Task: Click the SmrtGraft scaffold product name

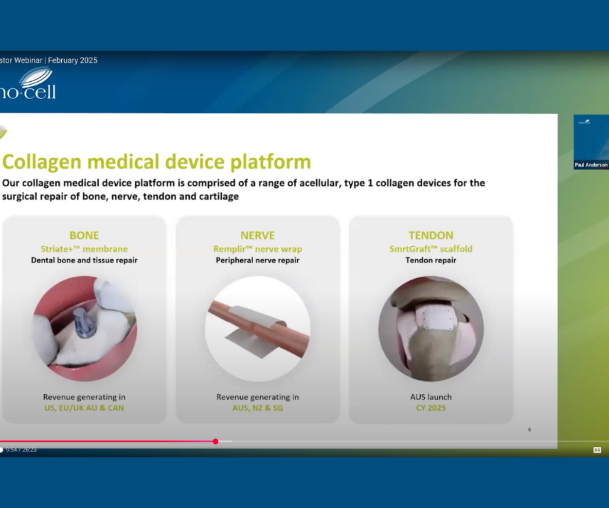Action: [431, 249]
